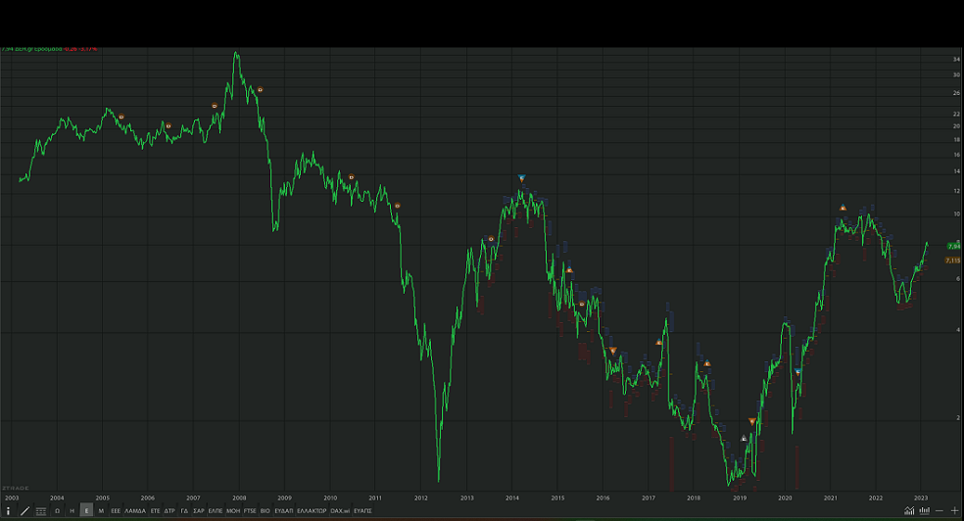Load the ΛΑΜΔΑ symbol shortcut
964x521 pixels.
click(135, 510)
